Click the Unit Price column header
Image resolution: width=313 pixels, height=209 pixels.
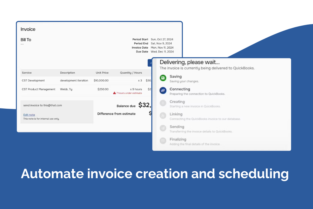point(102,73)
